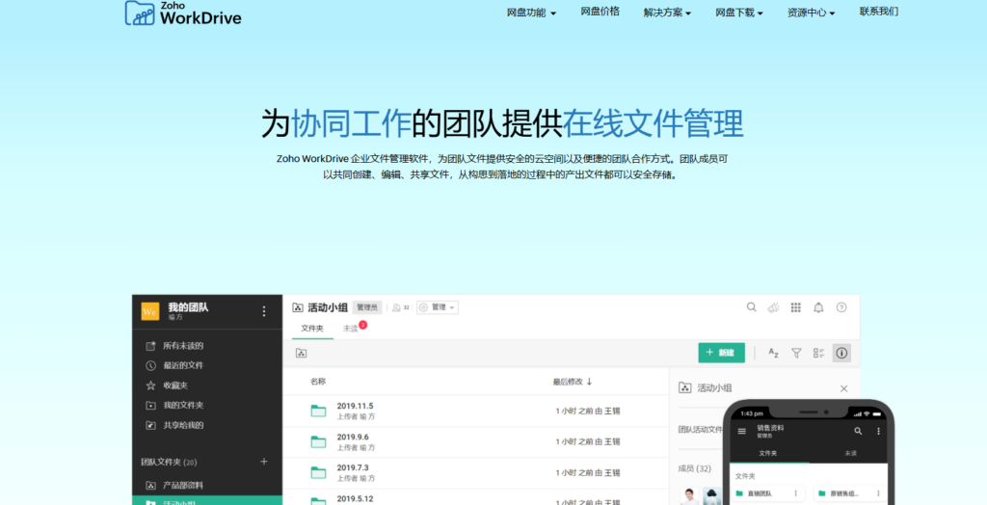Open the 网盘价格 page

600,12
